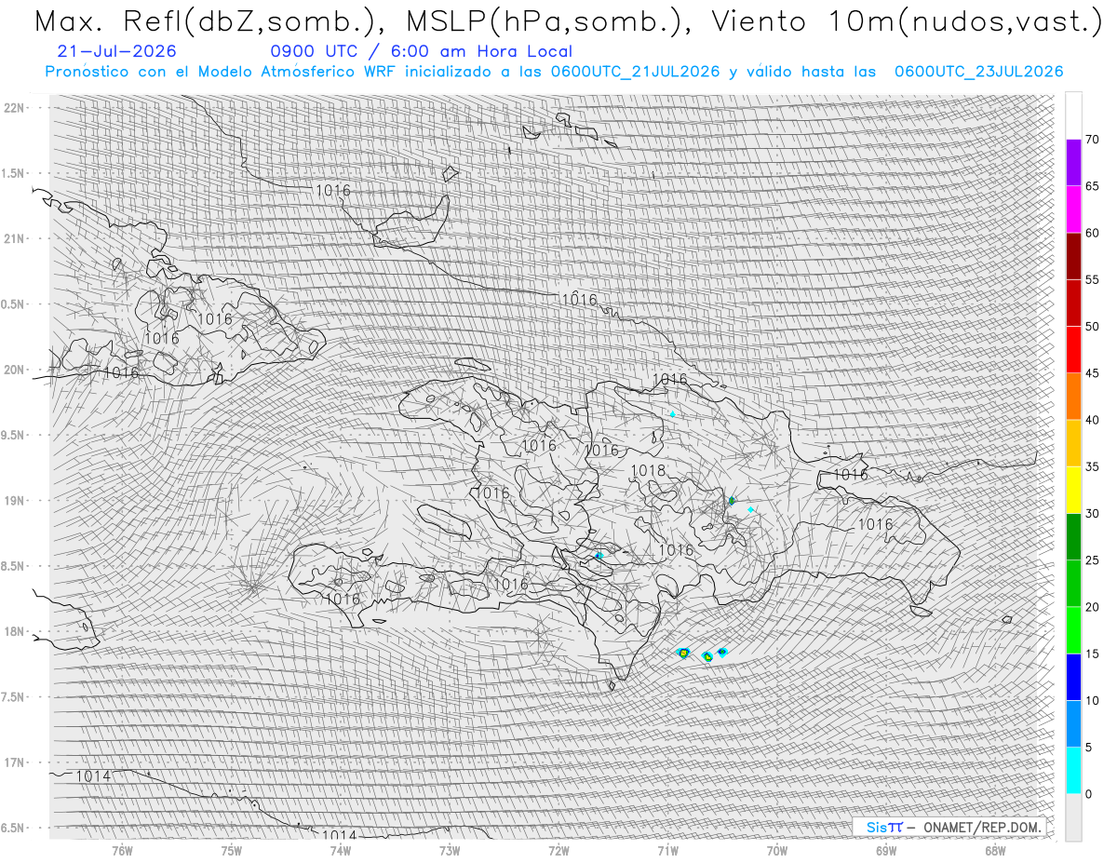This screenshot has width=1117, height=863.
Task: Click the '71W' longitude label
Action: [x=667, y=851]
